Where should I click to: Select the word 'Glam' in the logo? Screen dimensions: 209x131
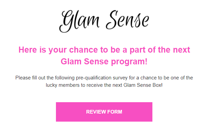pos(79,21)
